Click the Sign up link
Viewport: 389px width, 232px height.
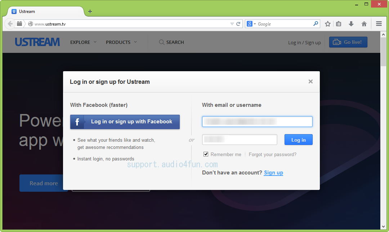273,173
